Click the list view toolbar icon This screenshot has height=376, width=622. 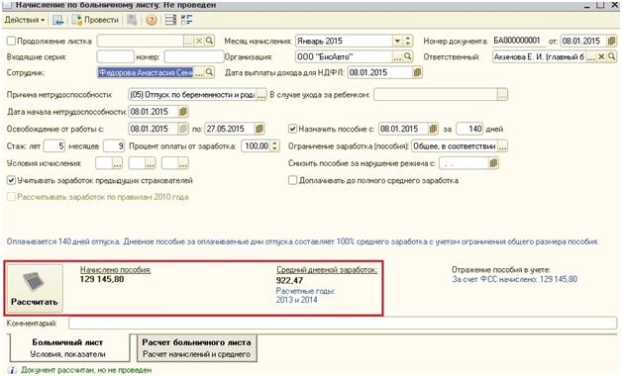point(170,20)
